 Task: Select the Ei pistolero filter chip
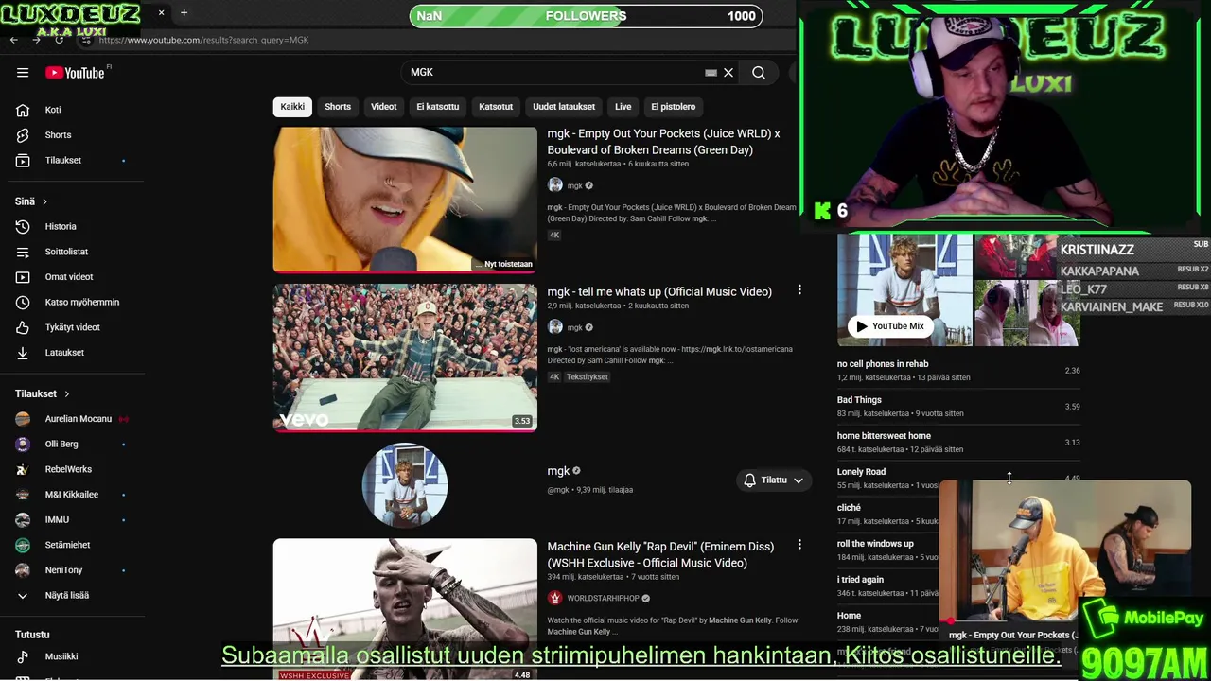tap(674, 107)
